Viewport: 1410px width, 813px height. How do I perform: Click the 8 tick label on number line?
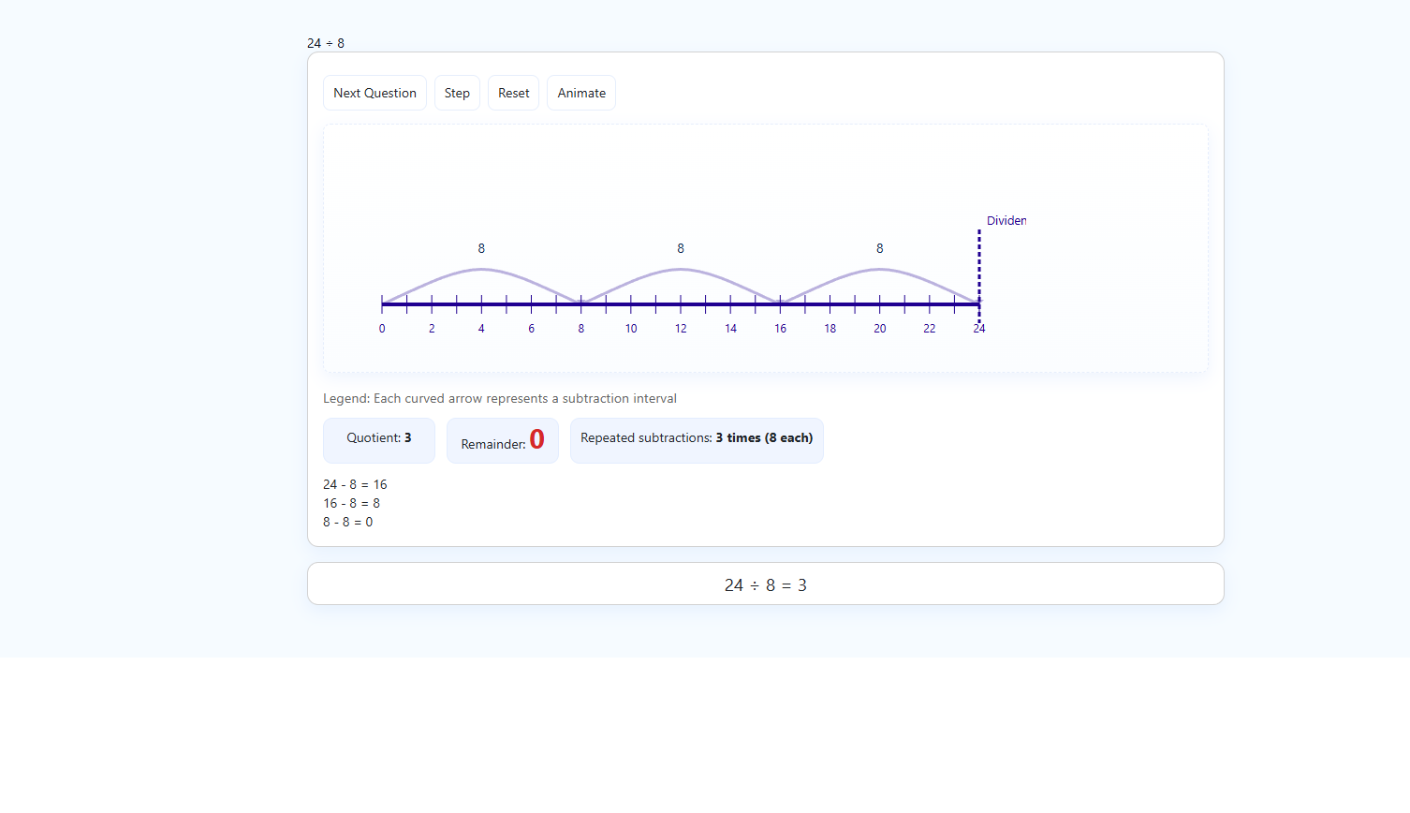coord(581,329)
